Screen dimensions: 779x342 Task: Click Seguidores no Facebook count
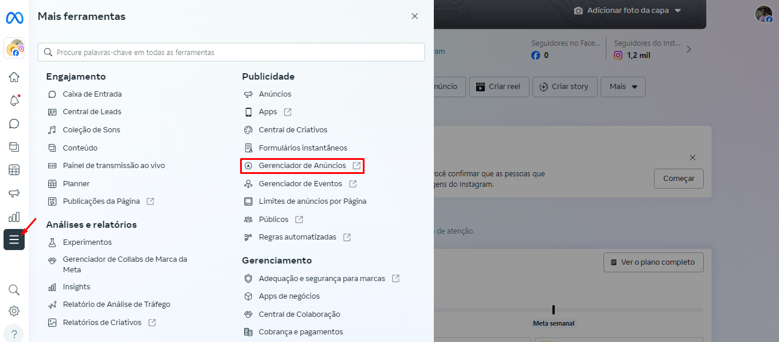539,56
